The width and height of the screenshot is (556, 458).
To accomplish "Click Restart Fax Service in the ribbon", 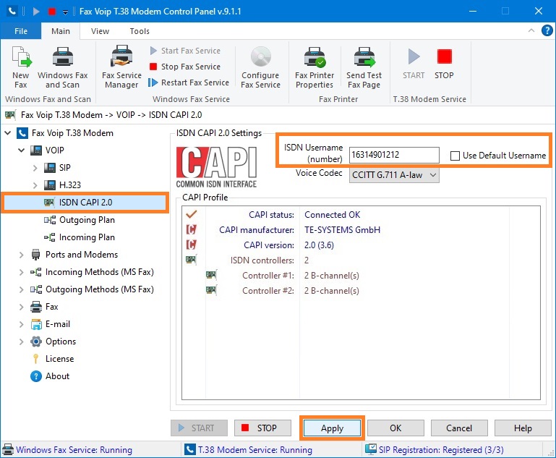I will coord(189,82).
